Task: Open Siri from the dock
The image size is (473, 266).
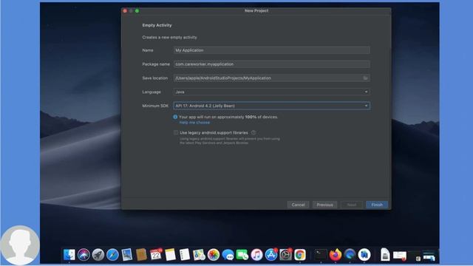Action: (84, 255)
